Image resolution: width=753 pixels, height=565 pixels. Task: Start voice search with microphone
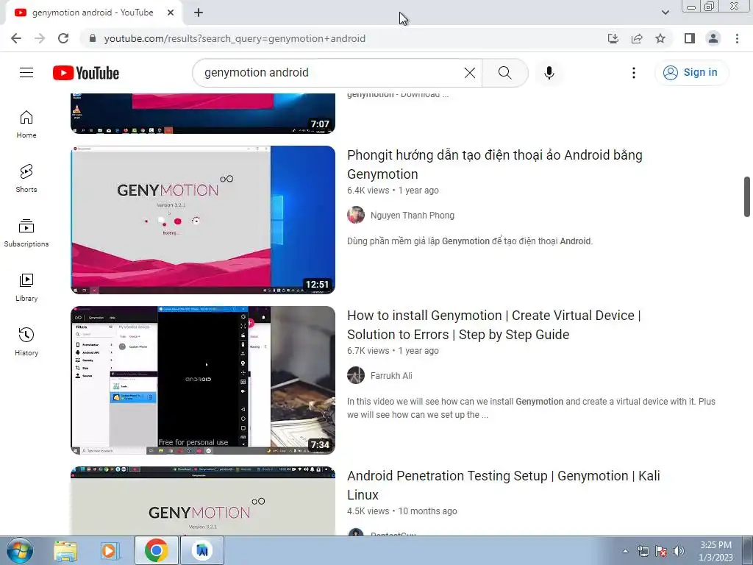tap(549, 73)
